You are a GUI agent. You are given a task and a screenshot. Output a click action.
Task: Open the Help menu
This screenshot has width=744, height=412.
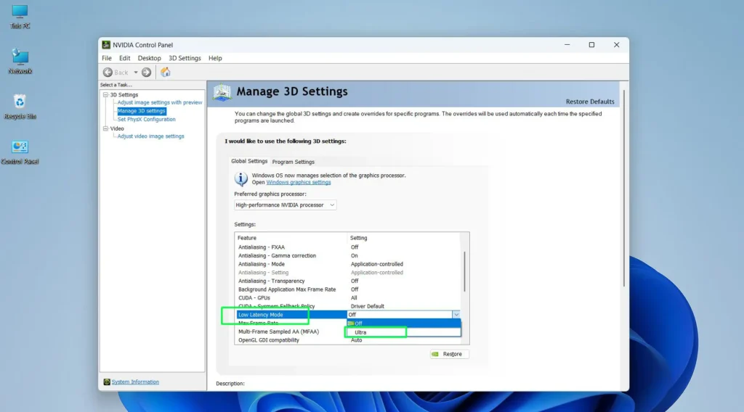point(215,58)
